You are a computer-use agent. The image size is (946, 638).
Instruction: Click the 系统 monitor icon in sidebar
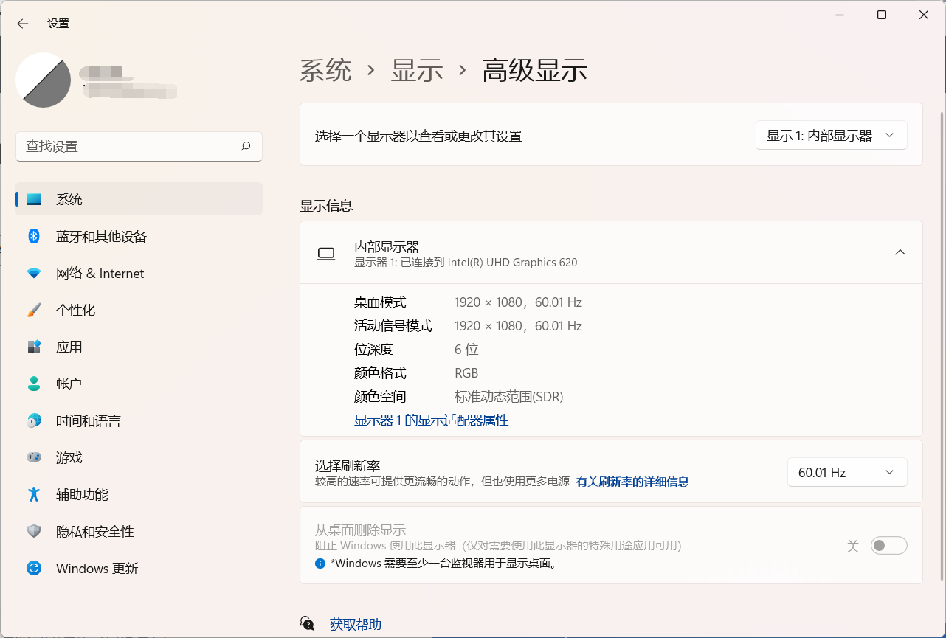34,199
